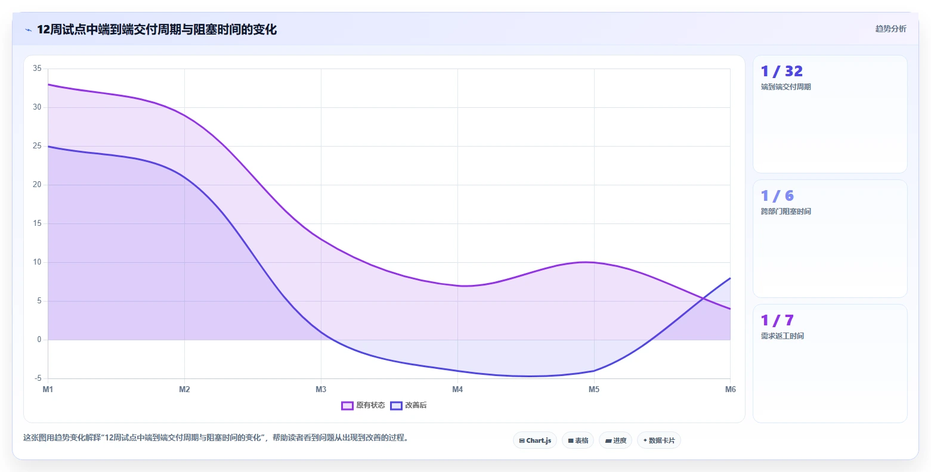Click the Chart.js tag icon
Screen dimensions: 931x472
click(522, 441)
